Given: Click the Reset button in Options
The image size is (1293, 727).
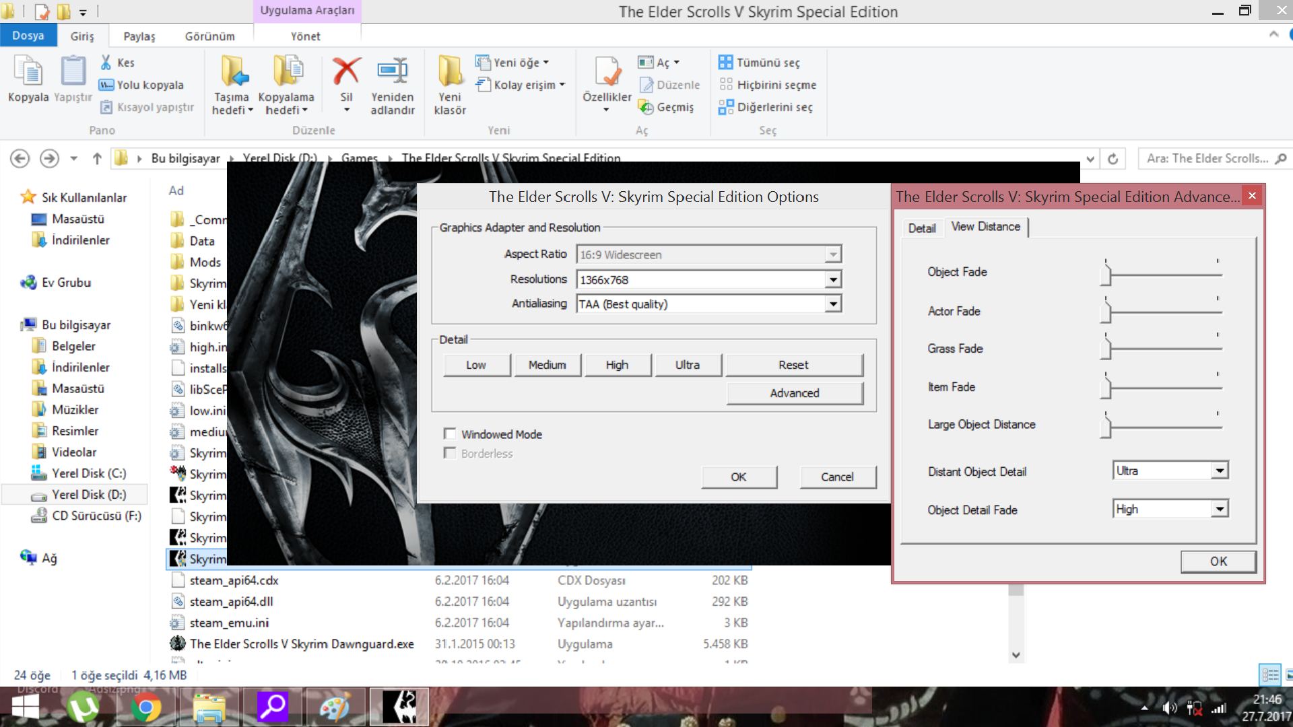Looking at the screenshot, I should (x=794, y=365).
